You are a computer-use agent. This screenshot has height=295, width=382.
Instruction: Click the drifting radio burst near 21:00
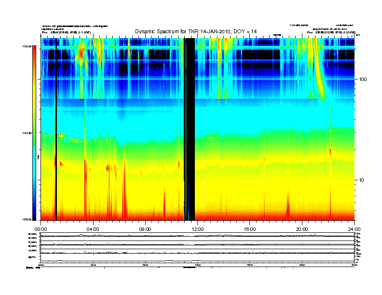pos(319,70)
